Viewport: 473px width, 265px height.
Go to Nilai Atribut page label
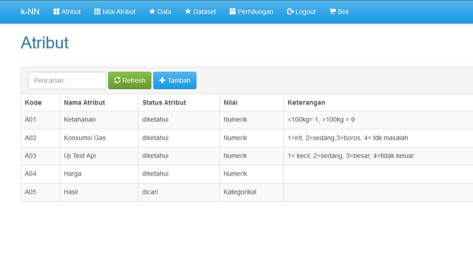pyautogui.click(x=119, y=12)
